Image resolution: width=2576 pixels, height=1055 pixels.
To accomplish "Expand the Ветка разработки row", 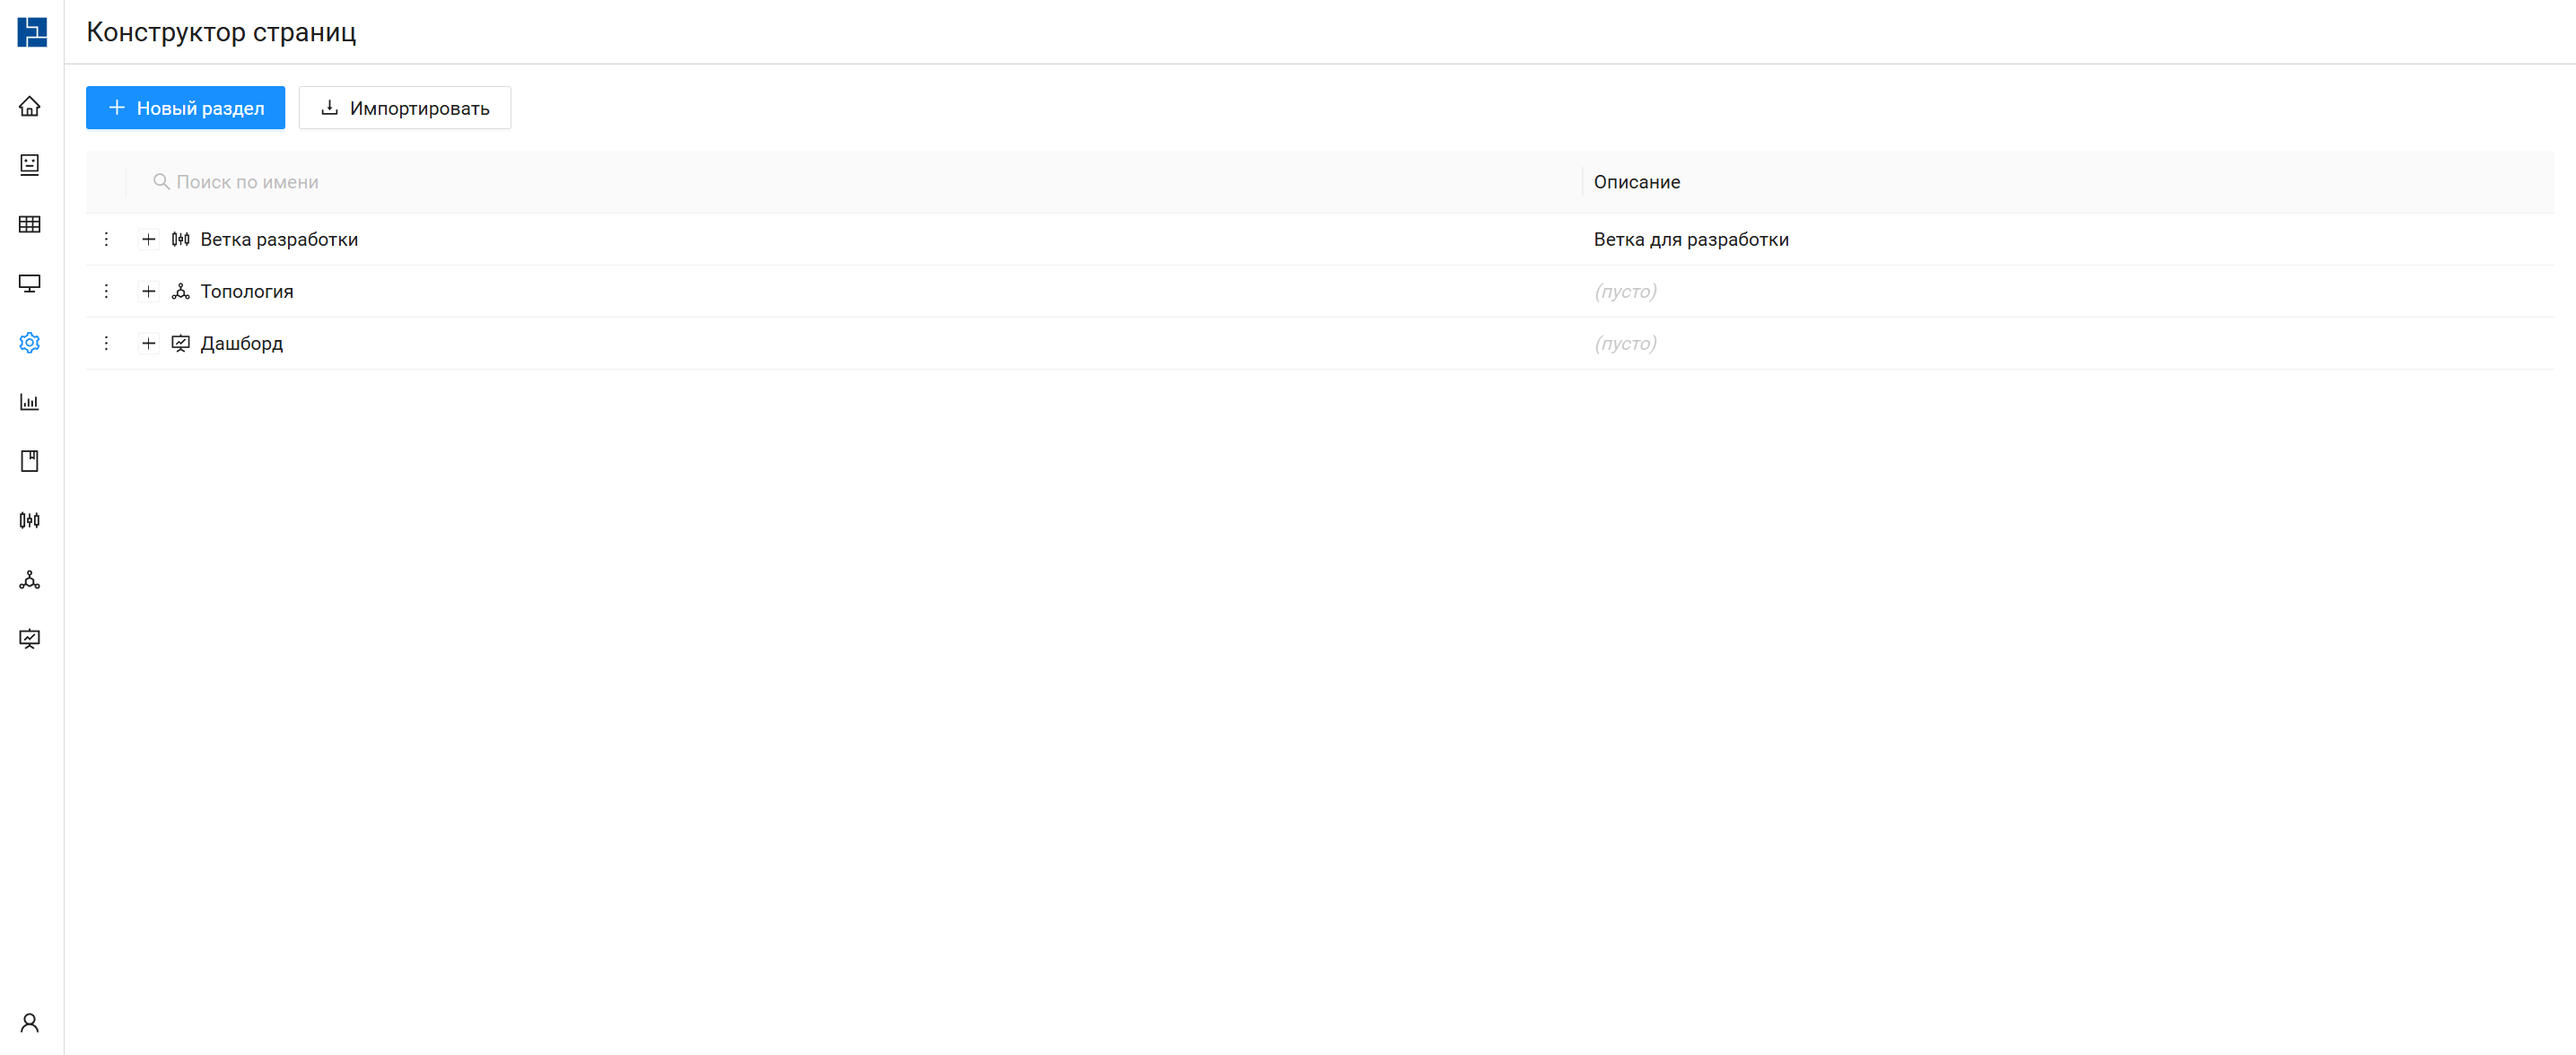I will [148, 239].
